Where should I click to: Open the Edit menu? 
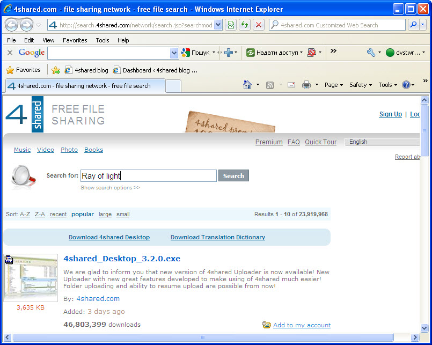[x=29, y=40]
